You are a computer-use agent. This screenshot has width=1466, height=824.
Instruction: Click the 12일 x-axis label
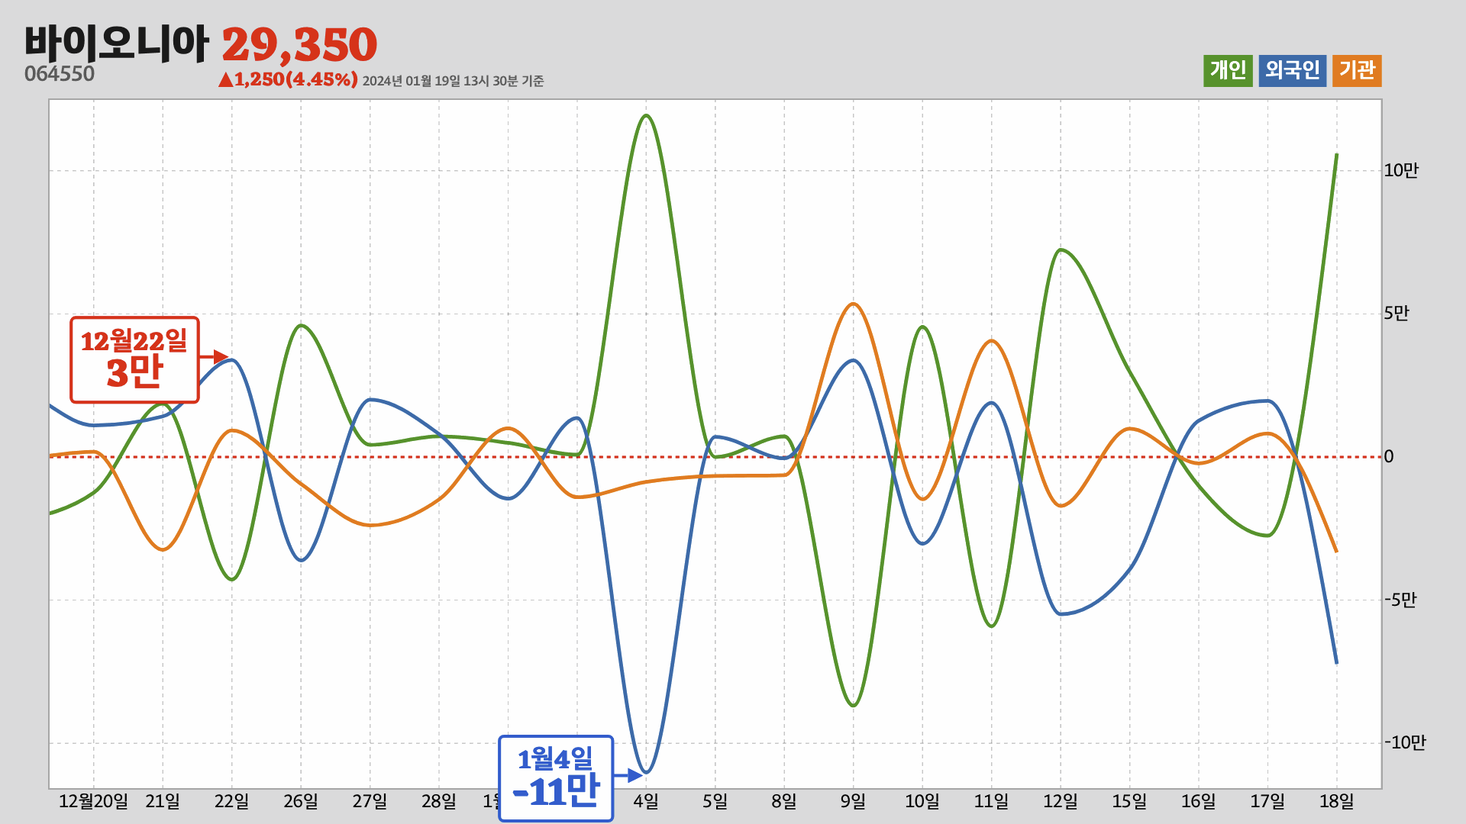[1061, 802]
